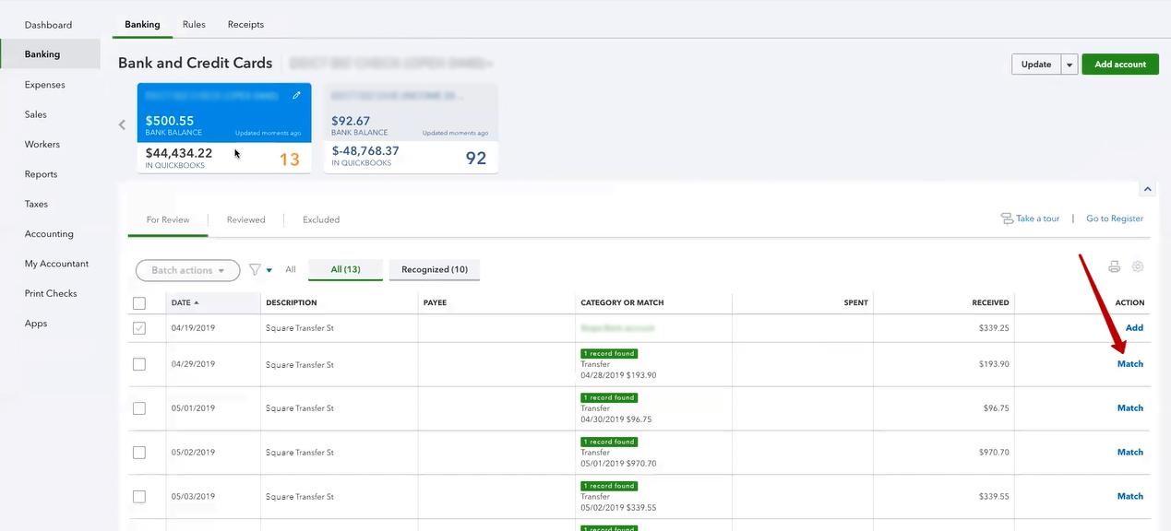Open Workers in the sidebar

[x=42, y=145]
